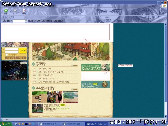Open the 채집 수정 사항 notice
This screenshot has height=126, width=168.
tap(45, 75)
